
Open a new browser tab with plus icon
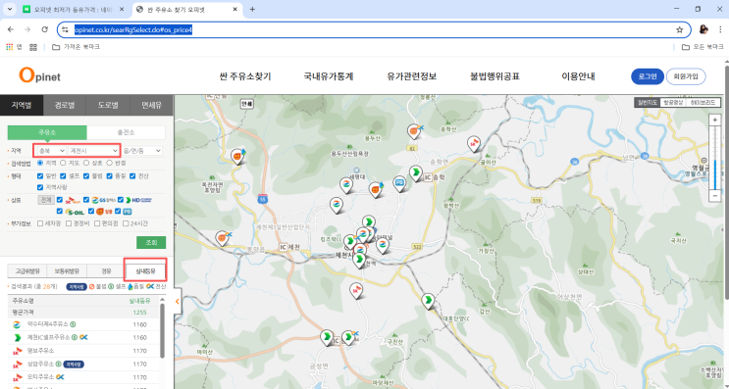click(x=252, y=9)
